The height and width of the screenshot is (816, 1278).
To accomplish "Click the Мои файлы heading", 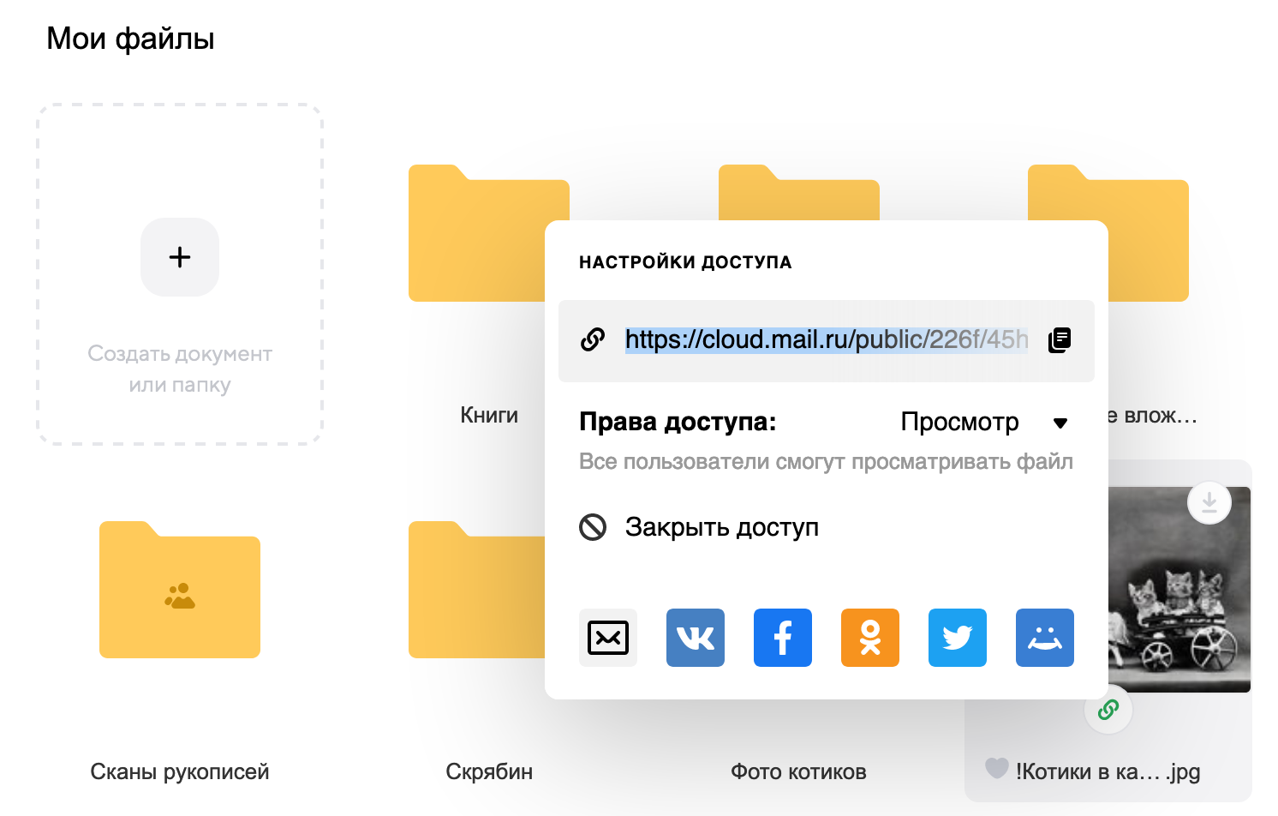I will [130, 39].
